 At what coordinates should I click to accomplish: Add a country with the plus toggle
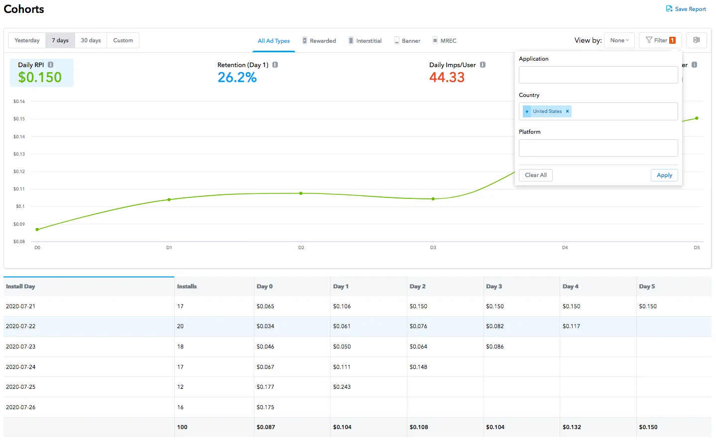tap(527, 111)
